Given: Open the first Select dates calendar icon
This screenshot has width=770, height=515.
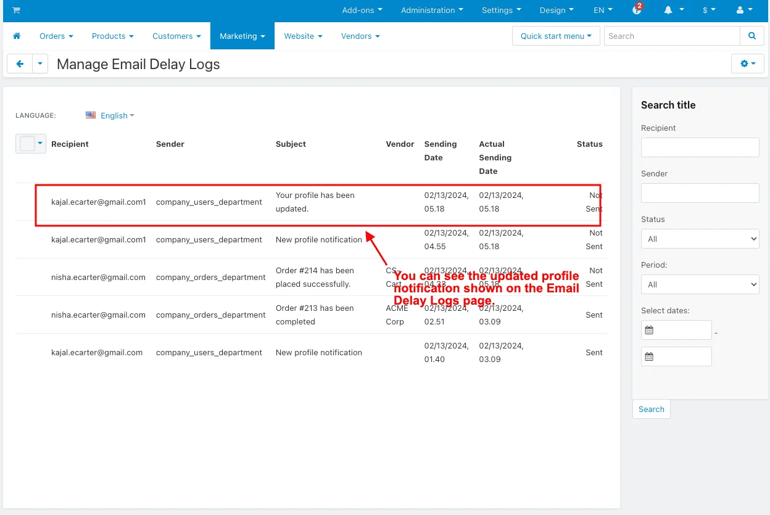Looking at the screenshot, I should 649,330.
